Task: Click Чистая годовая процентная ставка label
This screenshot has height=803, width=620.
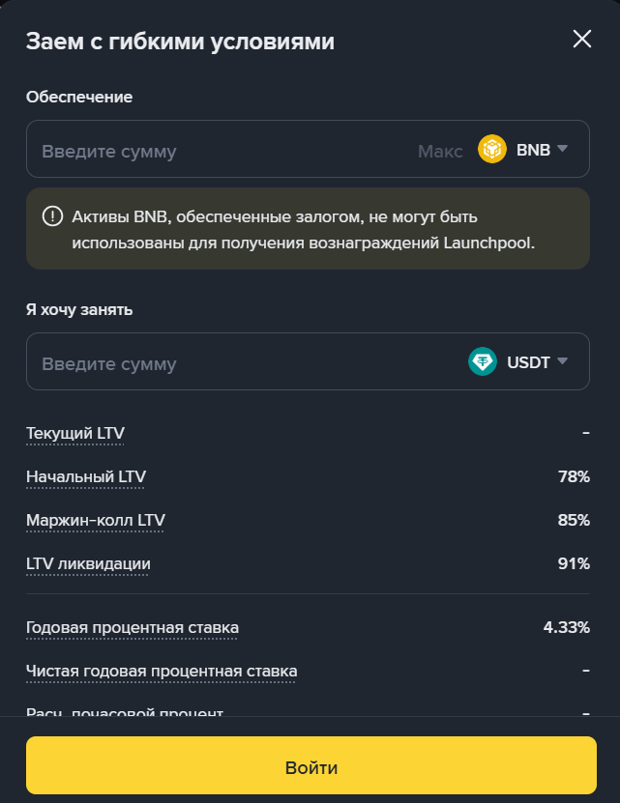Action: (x=162, y=671)
